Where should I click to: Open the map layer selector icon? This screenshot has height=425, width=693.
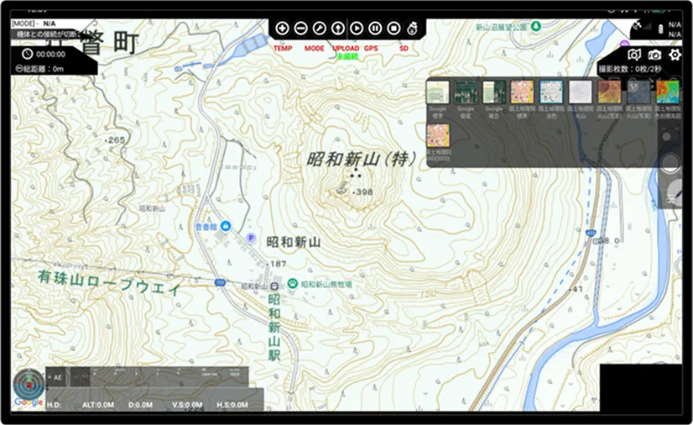634,55
